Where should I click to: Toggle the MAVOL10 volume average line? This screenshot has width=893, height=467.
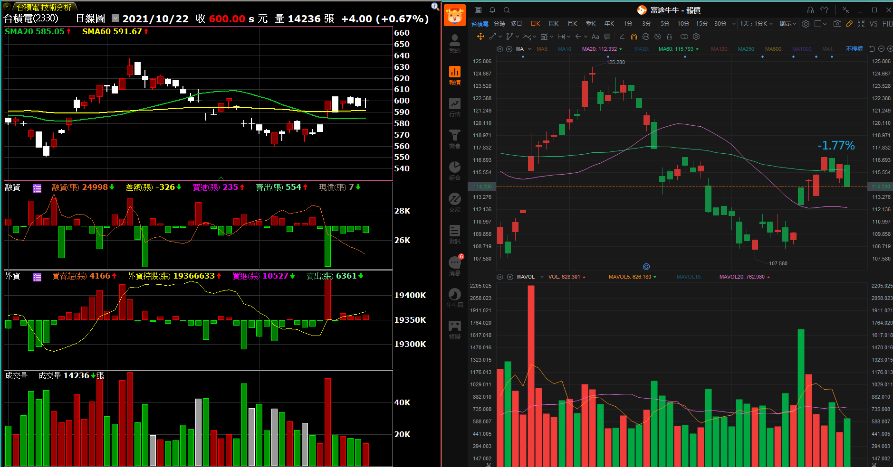pyautogui.click(x=689, y=277)
